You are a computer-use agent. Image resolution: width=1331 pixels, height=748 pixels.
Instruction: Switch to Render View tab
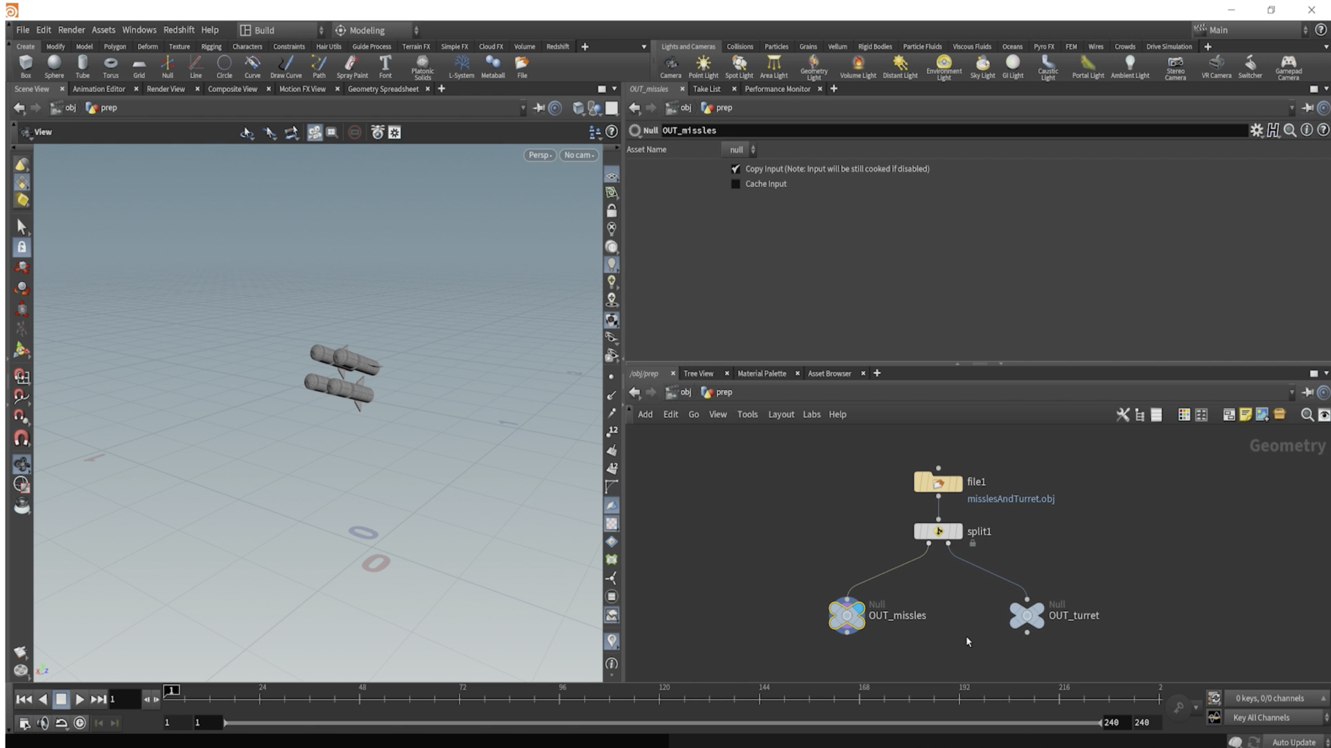click(x=166, y=89)
